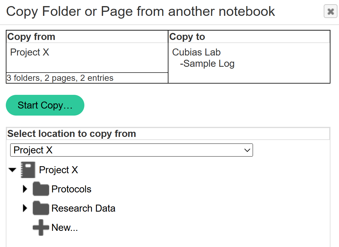This screenshot has height=247, width=339.
Task: Expand the Research Data folder
Action: (25, 209)
